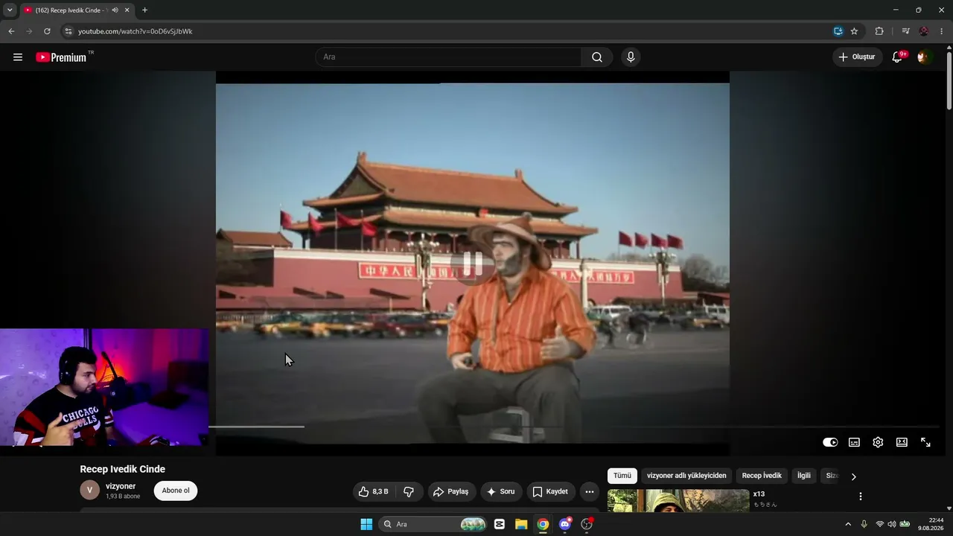This screenshot has width=953, height=536.
Task: Start voice search with the microphone
Action: click(631, 57)
